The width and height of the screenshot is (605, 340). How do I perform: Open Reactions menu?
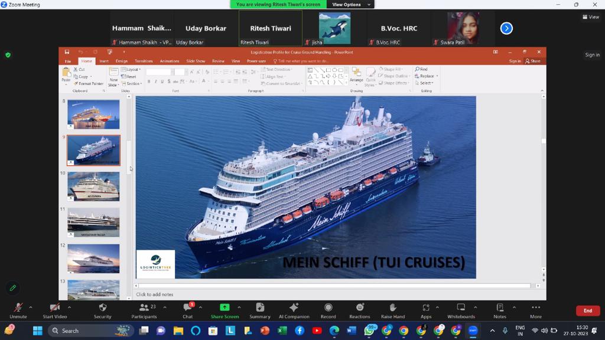click(x=360, y=310)
